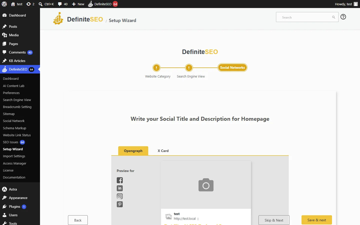Viewport: 360px width, 225px height.
Task: Open WordPress Dashboard menu item
Action: 20,15
